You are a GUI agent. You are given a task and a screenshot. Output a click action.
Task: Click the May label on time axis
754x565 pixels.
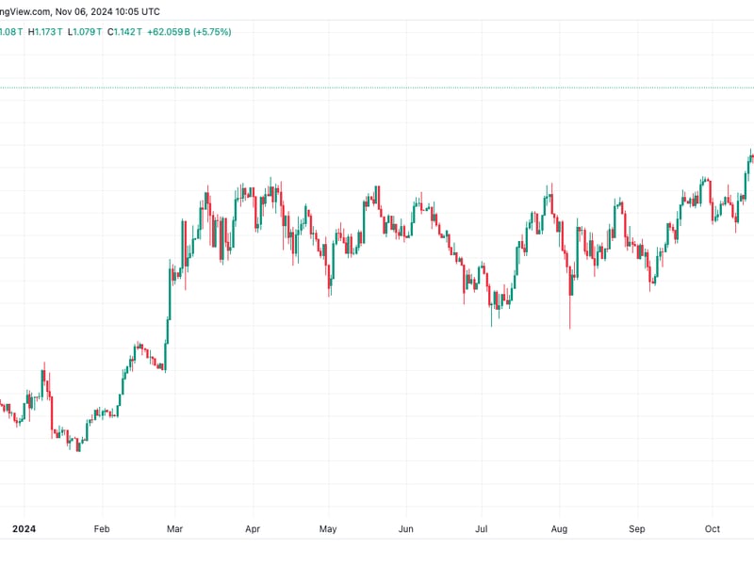coord(327,529)
